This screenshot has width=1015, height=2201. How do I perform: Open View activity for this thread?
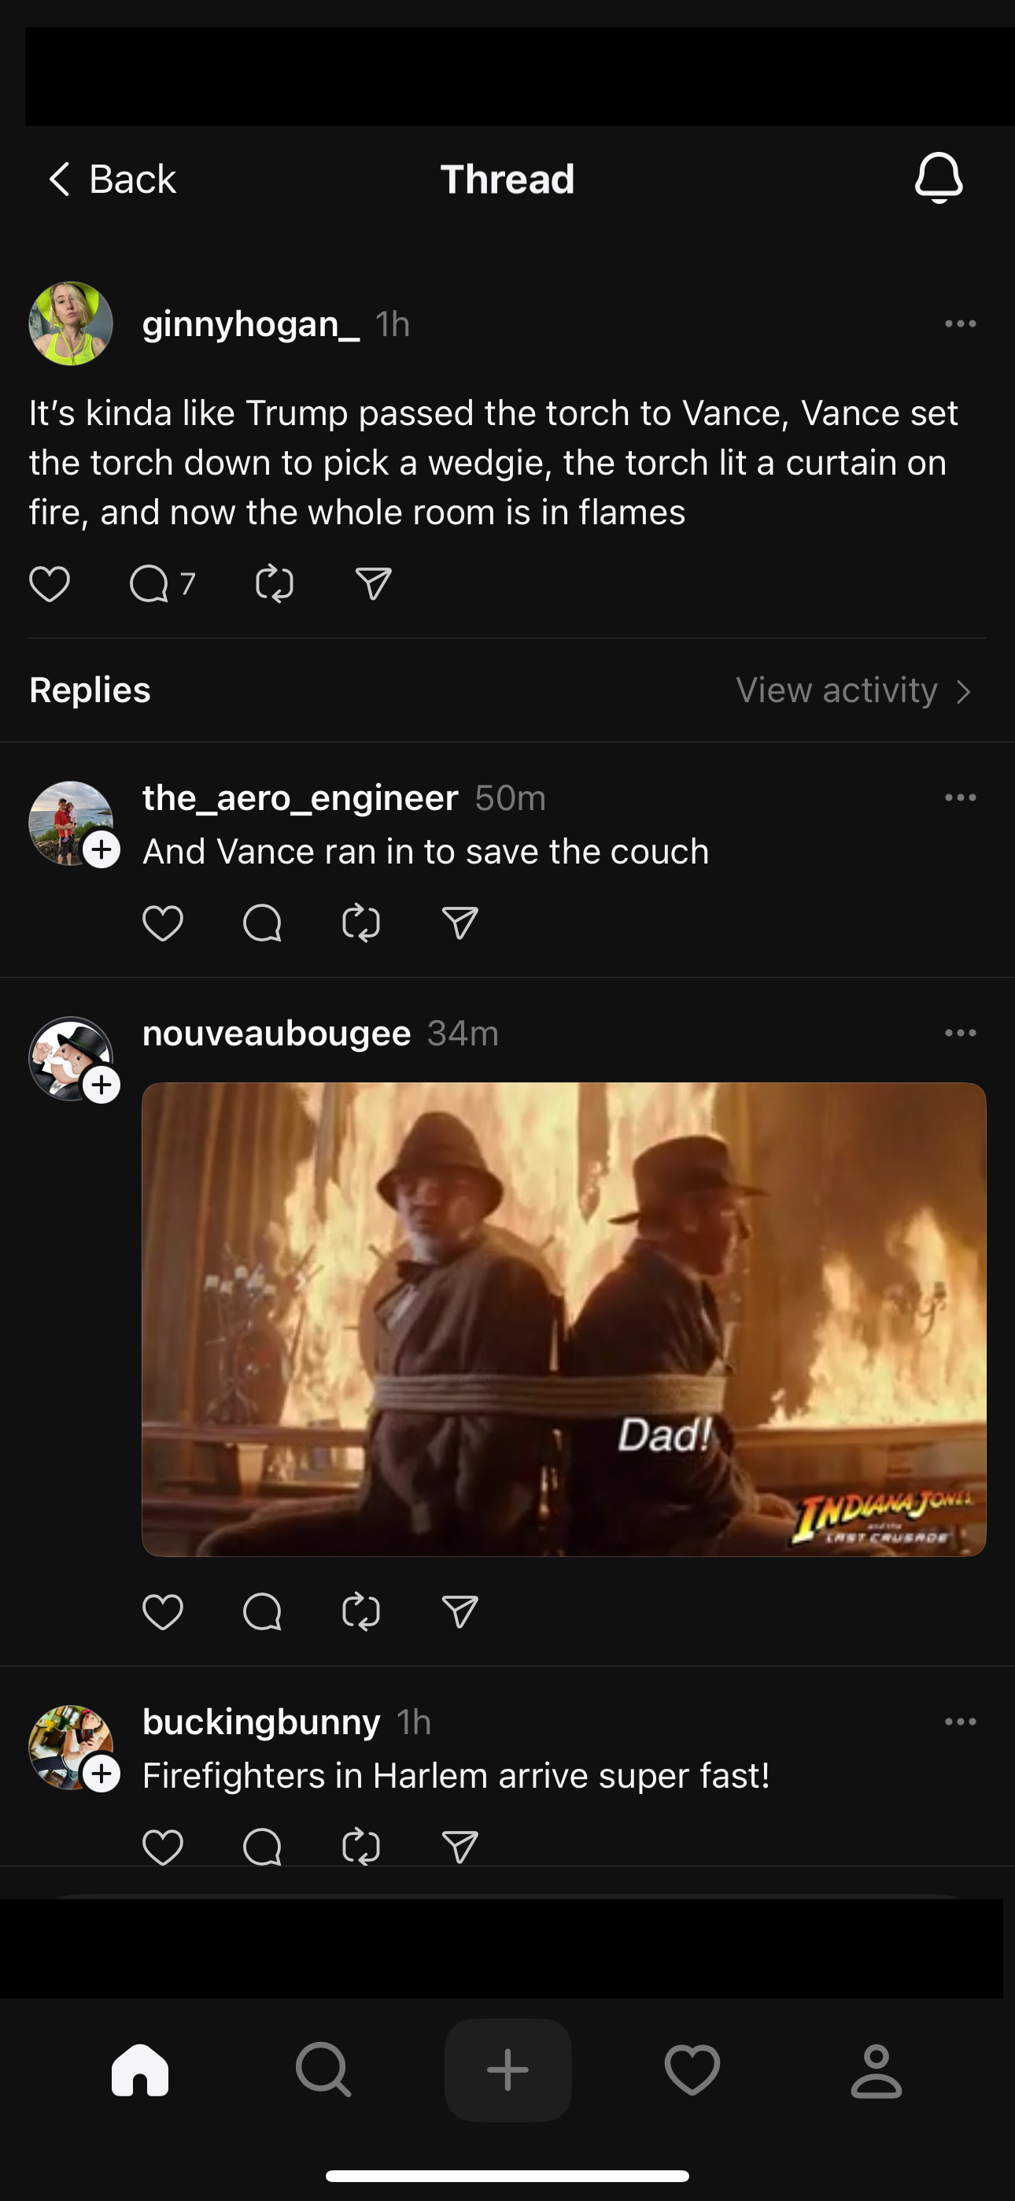(x=853, y=690)
